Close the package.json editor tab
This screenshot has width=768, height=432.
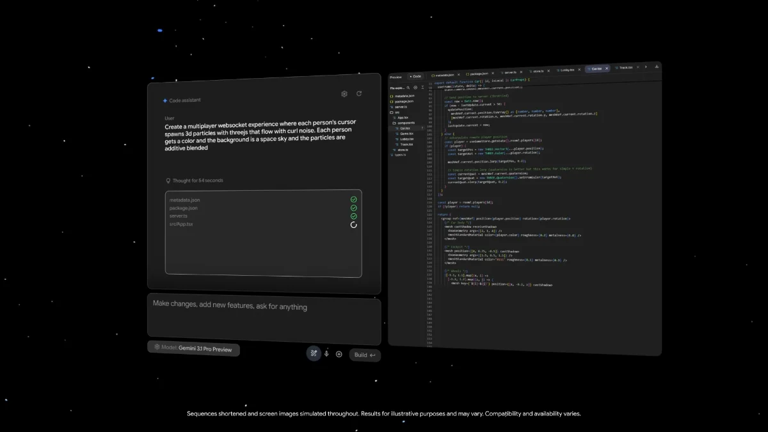493,74
